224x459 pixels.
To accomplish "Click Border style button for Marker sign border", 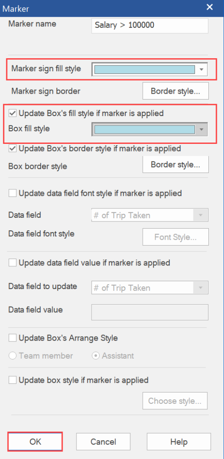I will point(176,91).
